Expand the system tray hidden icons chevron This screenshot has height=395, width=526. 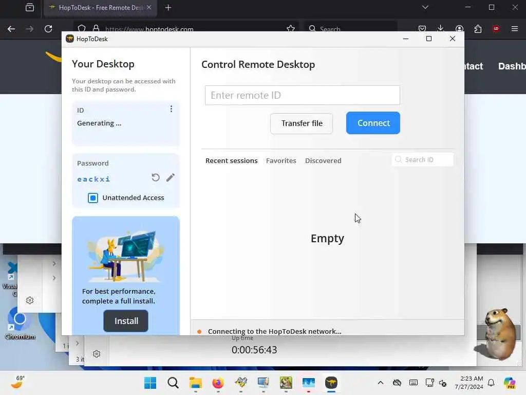(x=381, y=383)
